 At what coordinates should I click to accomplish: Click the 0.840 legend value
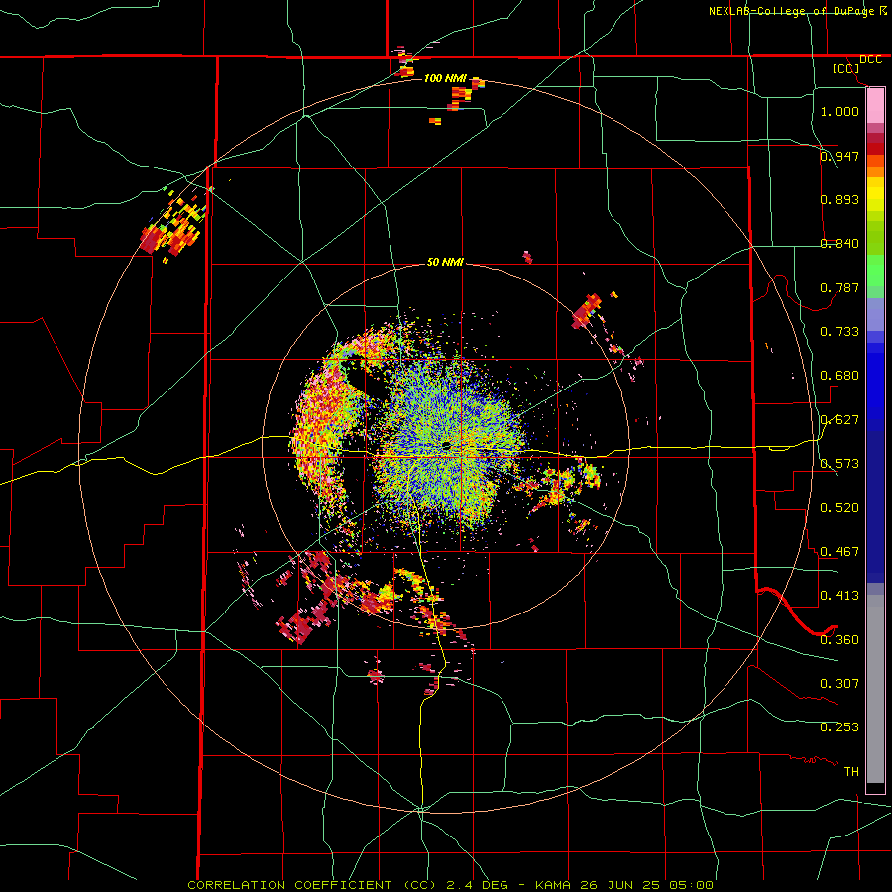839,244
